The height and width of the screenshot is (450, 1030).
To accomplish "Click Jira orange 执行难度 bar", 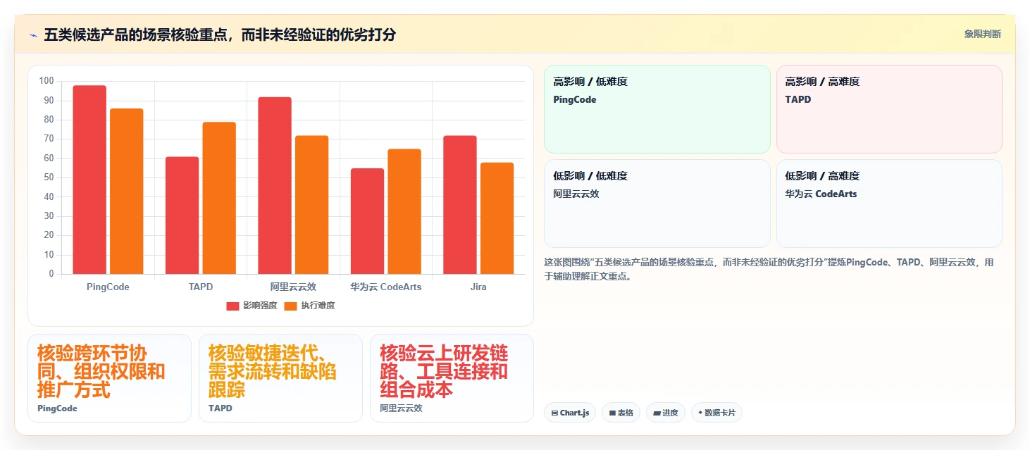I will tap(497, 218).
